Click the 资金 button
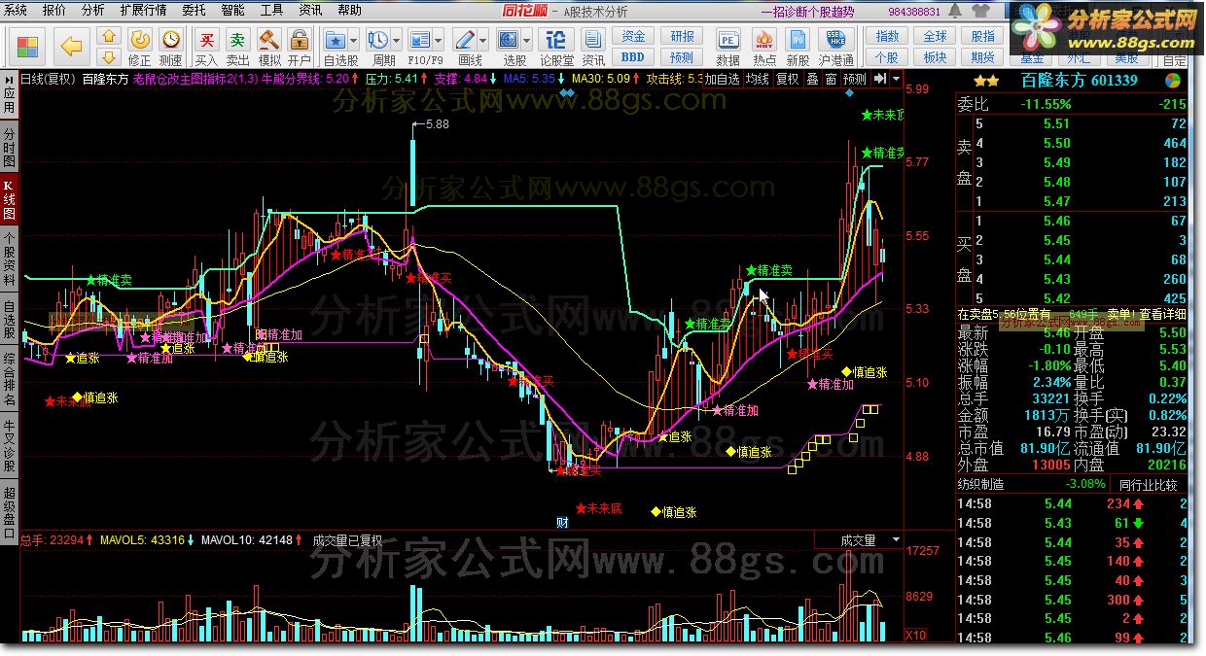This screenshot has height=656, width=1206. (633, 36)
